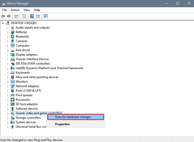This screenshot has height=142, width=194.
Task: Open the Action menu
Action: [x=15, y=10]
